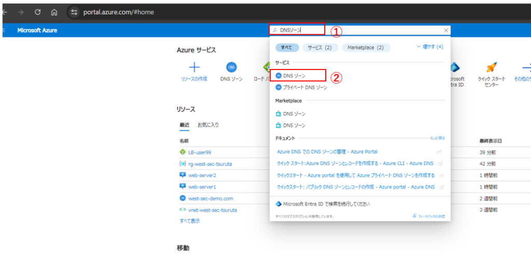Open external link icon for Azure CLI doc
Viewport: 531px width, 279px height.
[x=441, y=164]
